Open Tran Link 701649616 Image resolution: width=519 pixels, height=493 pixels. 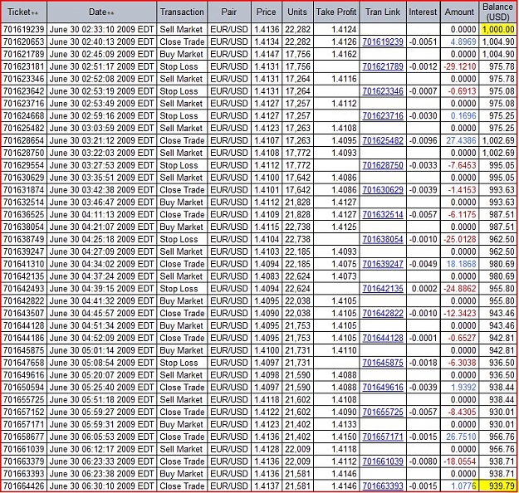coord(383,388)
